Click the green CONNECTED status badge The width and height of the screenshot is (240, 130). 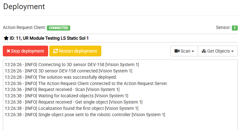[x=59, y=28]
